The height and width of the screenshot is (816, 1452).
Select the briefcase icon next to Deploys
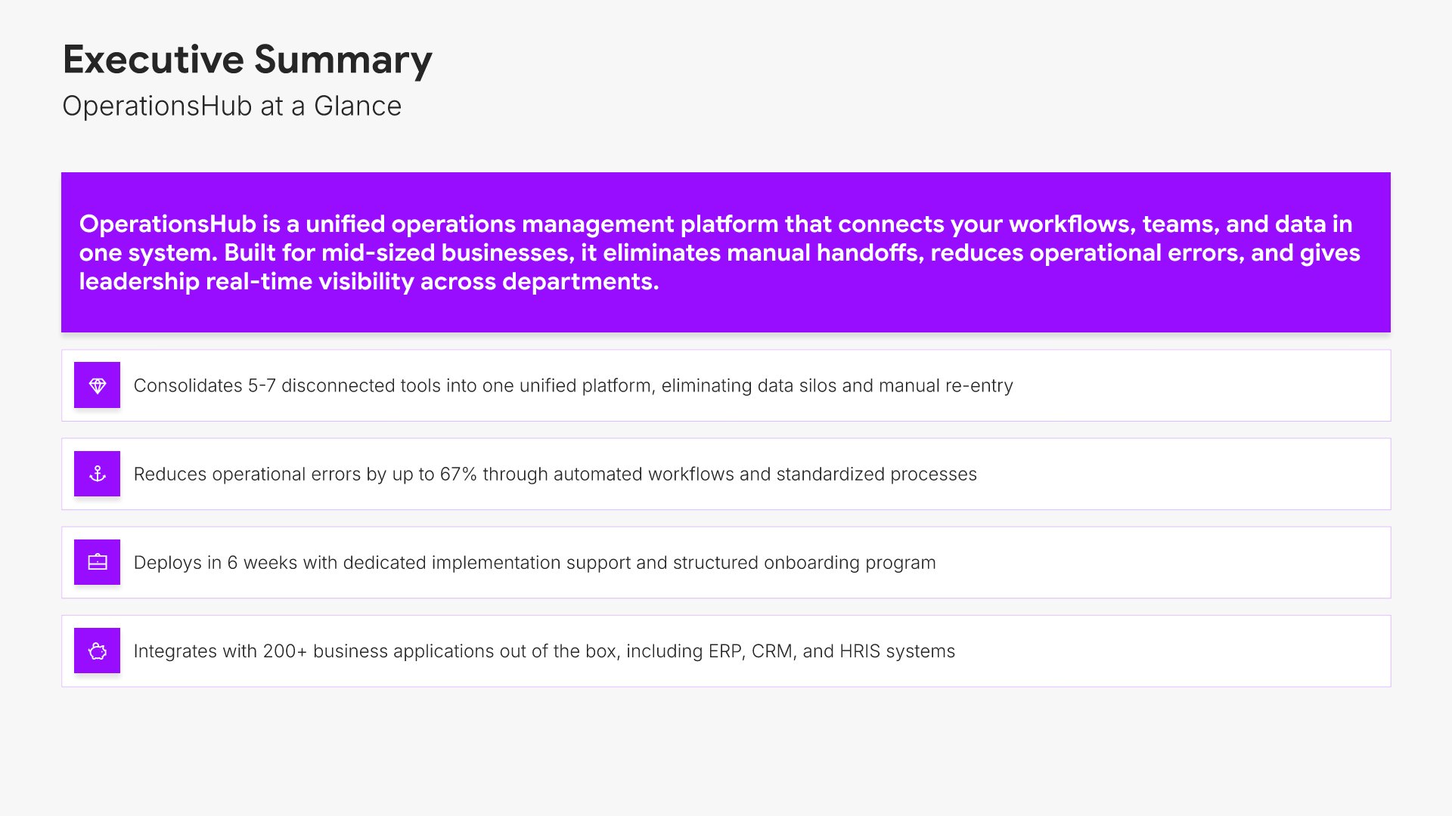click(x=97, y=562)
